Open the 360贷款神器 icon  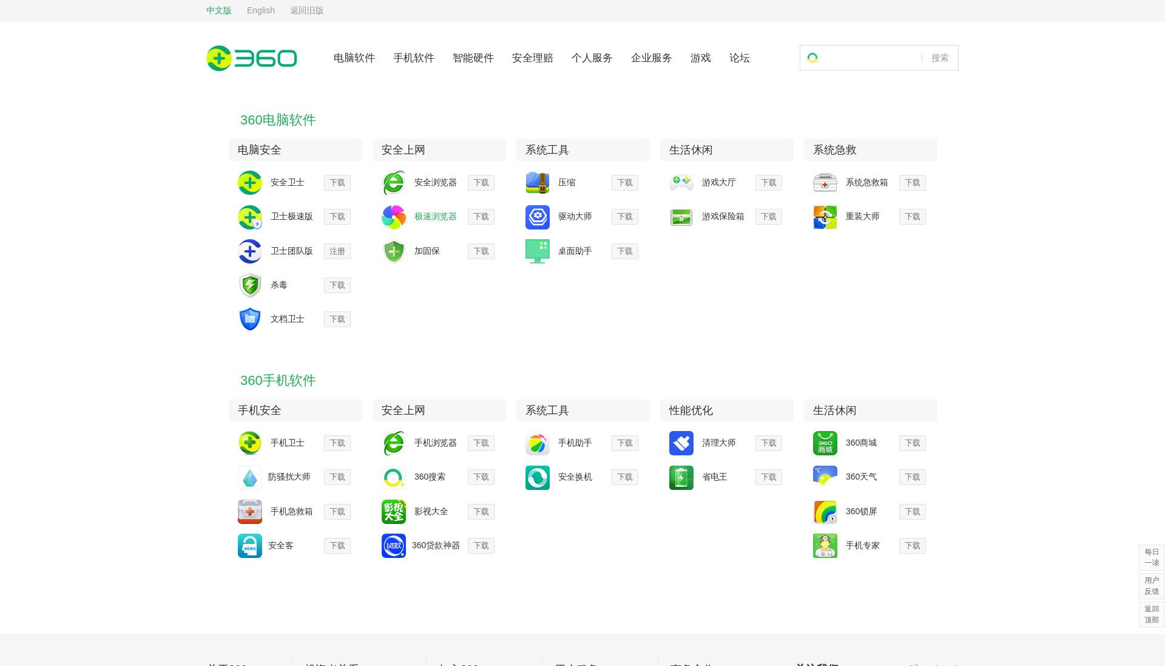394,546
